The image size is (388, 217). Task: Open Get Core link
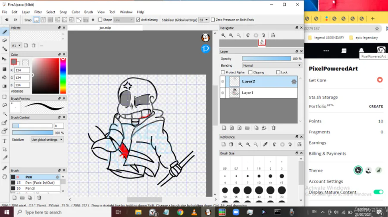tap(317, 80)
